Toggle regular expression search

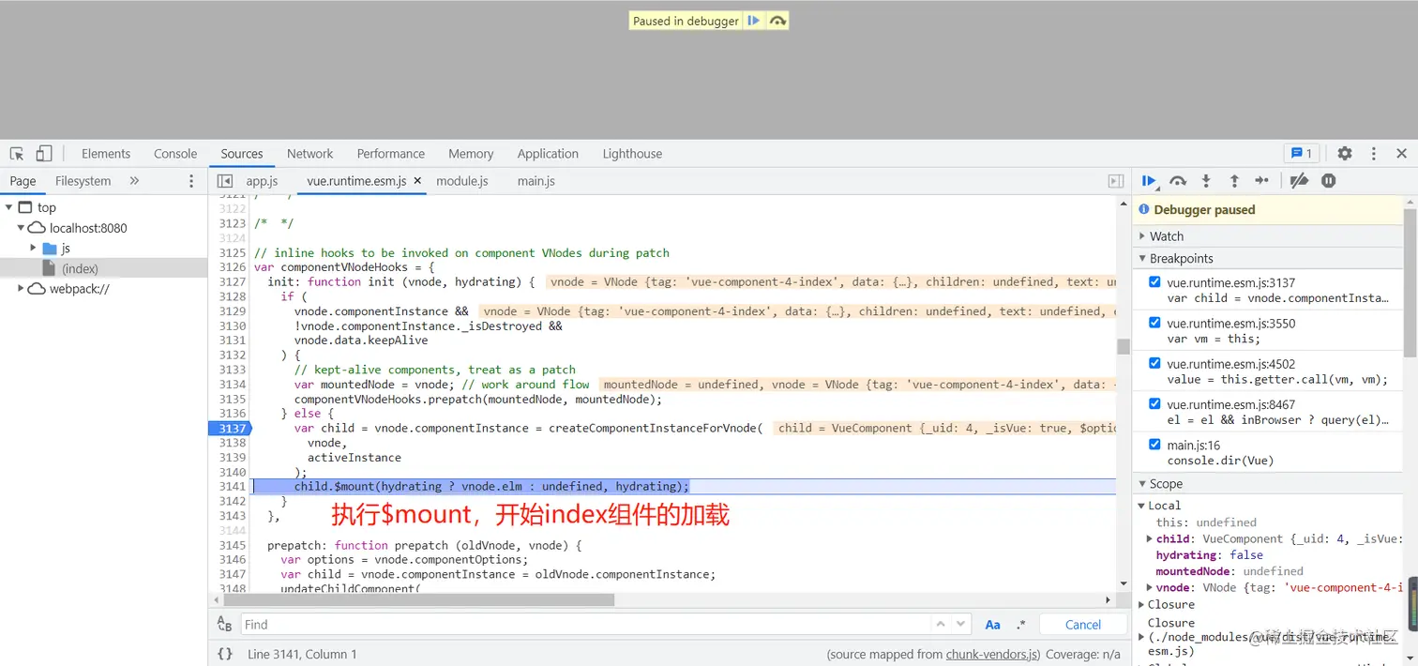[x=1021, y=625]
